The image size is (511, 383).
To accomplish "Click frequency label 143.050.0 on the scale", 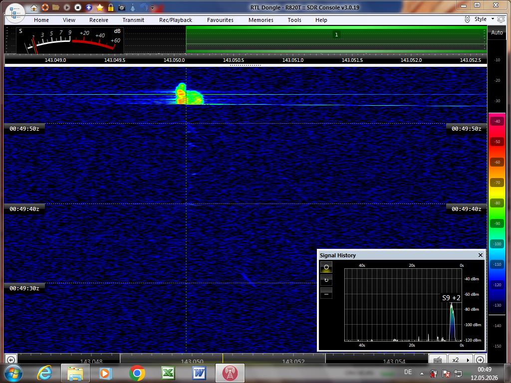I will point(174,60).
